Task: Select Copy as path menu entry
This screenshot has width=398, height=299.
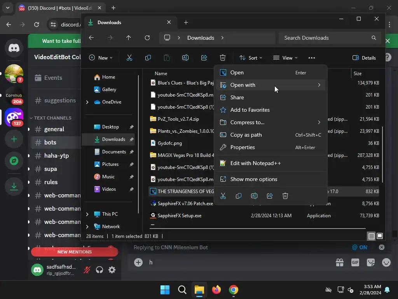Action: 271,135
